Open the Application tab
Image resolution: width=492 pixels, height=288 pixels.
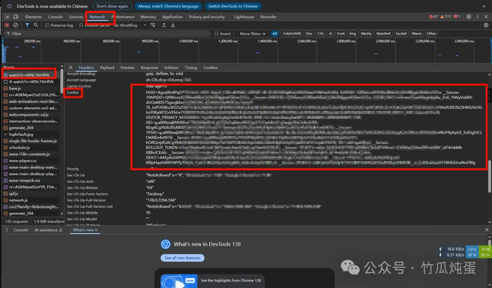(x=172, y=16)
